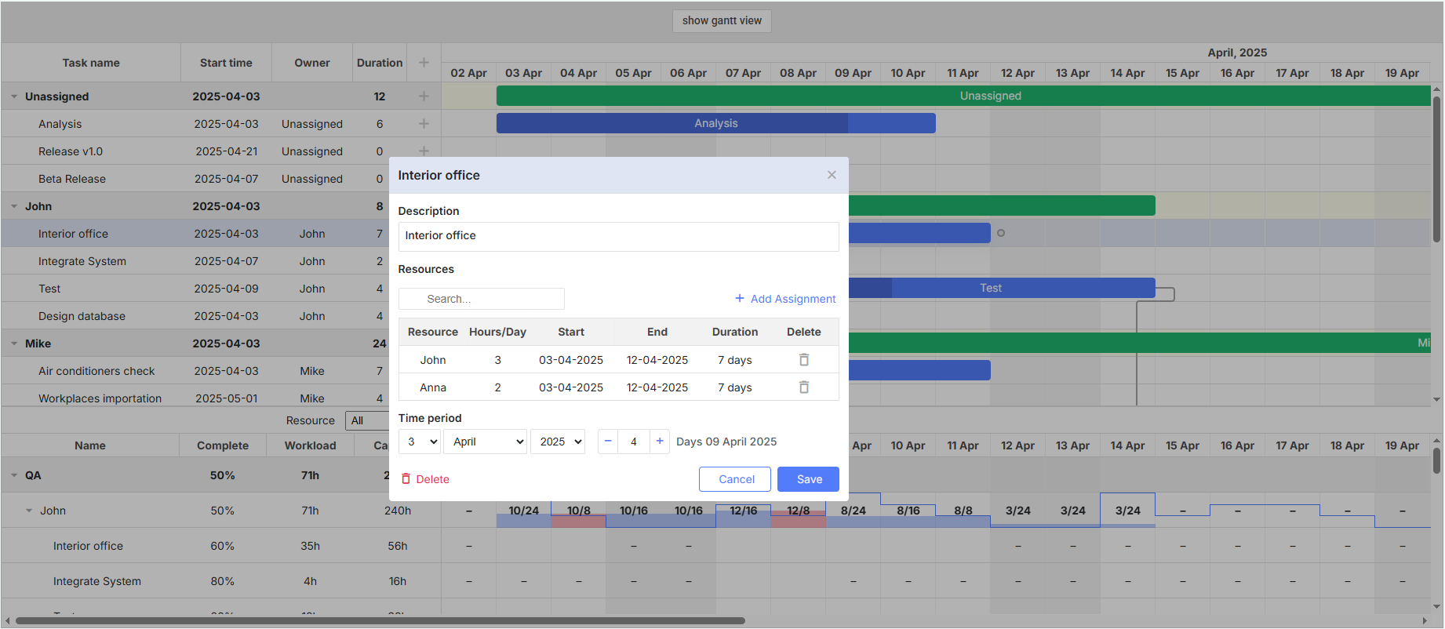Collapse the Mike task group
Viewport: 1445px width, 629px height.
coord(14,344)
